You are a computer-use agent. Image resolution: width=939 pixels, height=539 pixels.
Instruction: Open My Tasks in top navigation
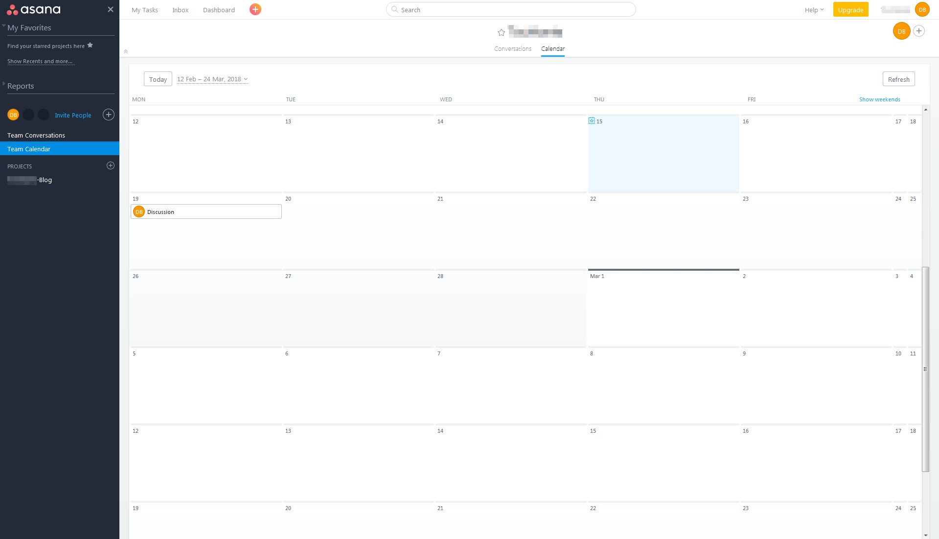[x=145, y=10]
